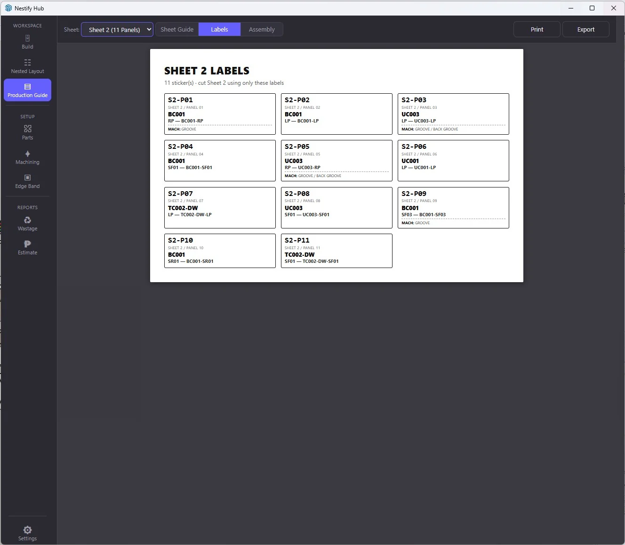This screenshot has height=545, width=625.
Task: Open Nested Layout view icon
Action: (x=27, y=62)
